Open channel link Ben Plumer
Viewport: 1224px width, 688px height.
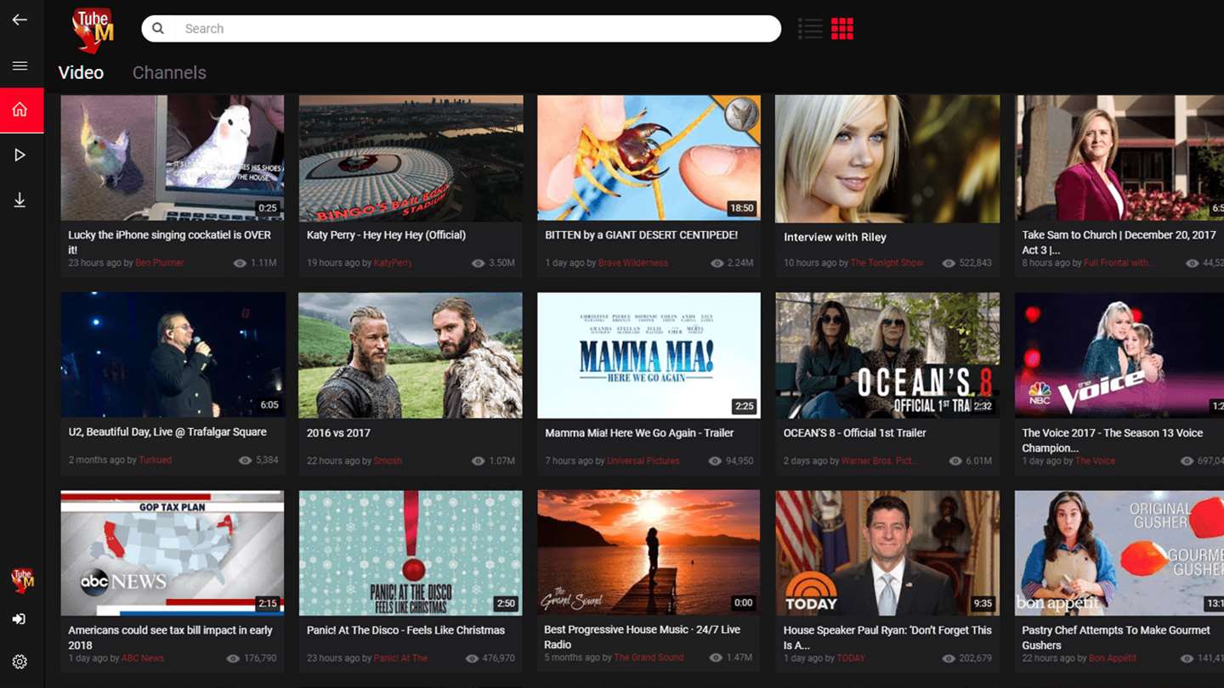[x=160, y=263]
